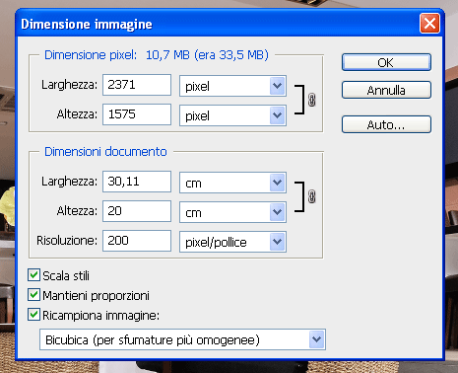Click the document dimensions chain link icon
This screenshot has width=458, height=373.
[312, 196]
